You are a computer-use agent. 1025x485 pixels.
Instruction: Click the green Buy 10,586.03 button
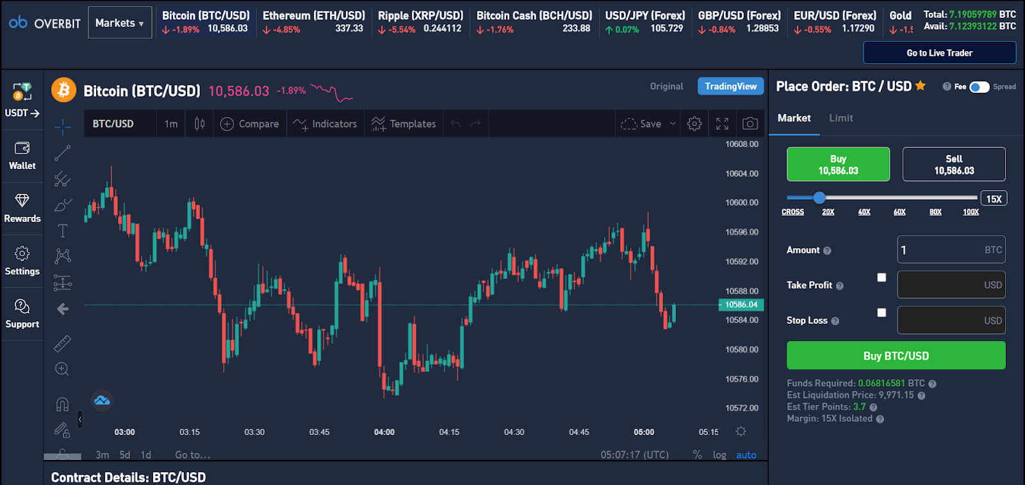pyautogui.click(x=838, y=164)
